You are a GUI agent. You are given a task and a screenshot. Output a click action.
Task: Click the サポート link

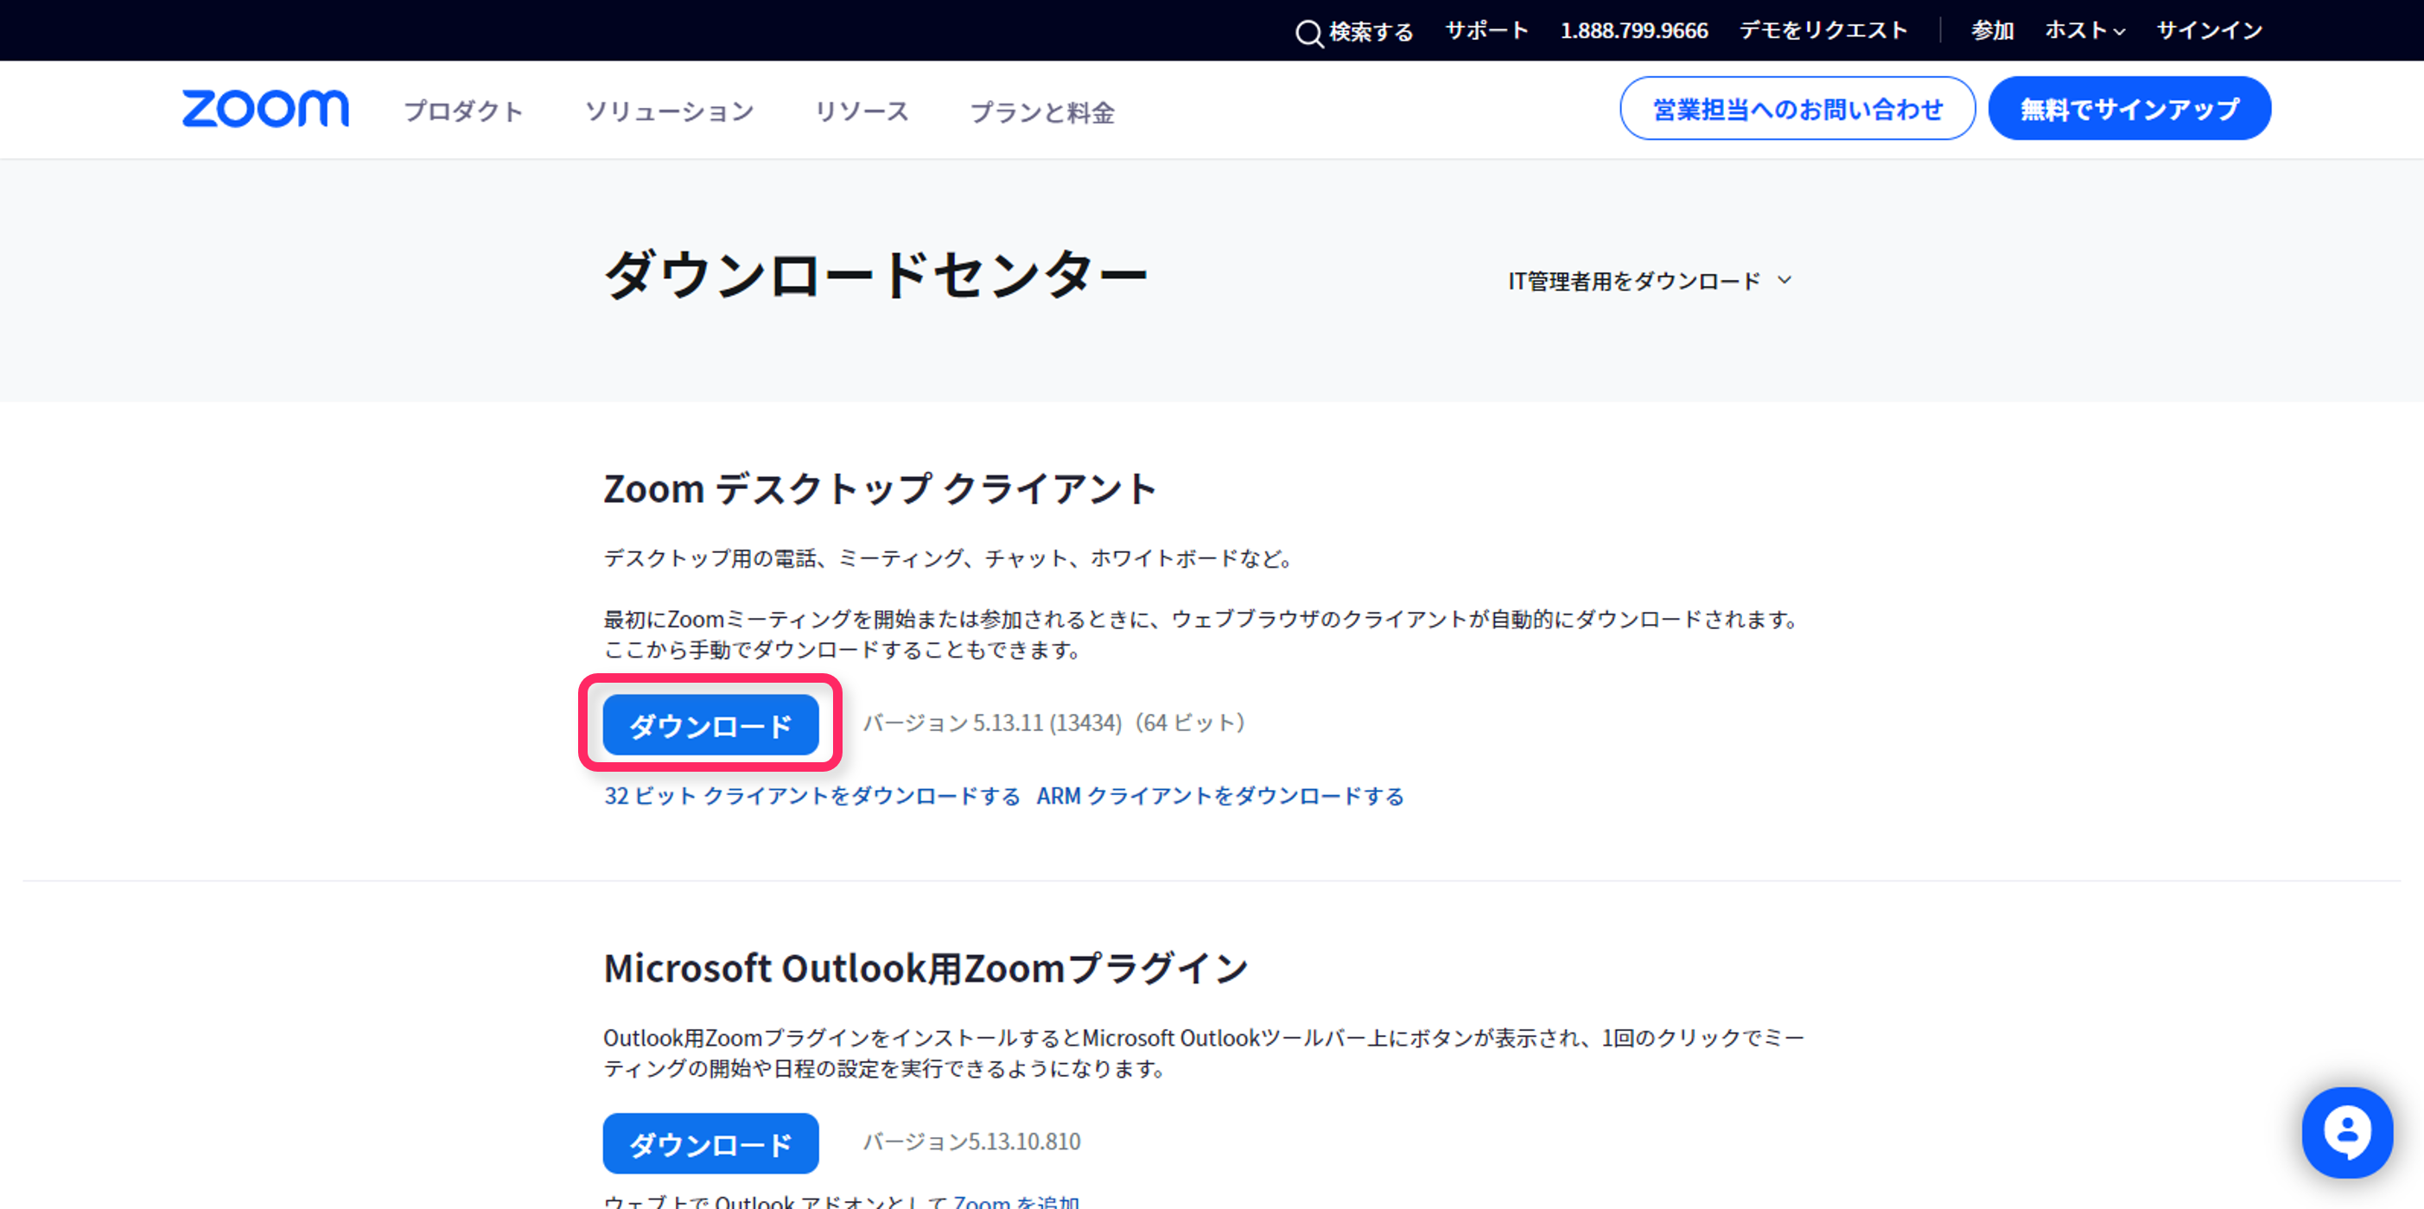(x=1486, y=31)
